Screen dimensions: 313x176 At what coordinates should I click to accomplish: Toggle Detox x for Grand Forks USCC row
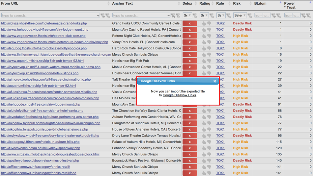point(190,23)
